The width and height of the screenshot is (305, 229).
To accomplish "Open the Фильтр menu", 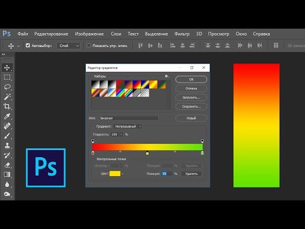I will point(182,34).
